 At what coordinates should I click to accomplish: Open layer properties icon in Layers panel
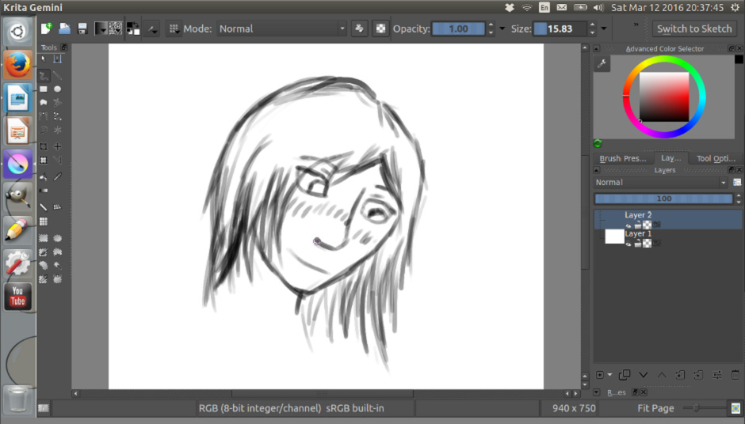[716, 374]
